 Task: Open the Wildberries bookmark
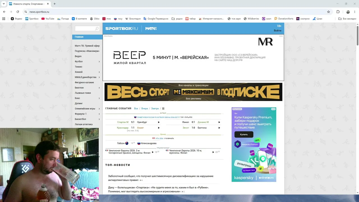point(251,19)
